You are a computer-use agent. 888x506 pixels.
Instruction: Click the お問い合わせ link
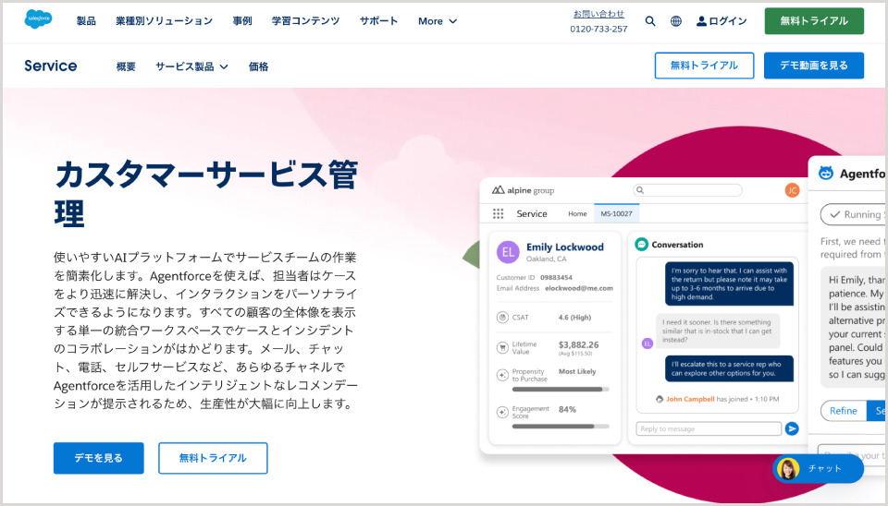click(x=598, y=14)
